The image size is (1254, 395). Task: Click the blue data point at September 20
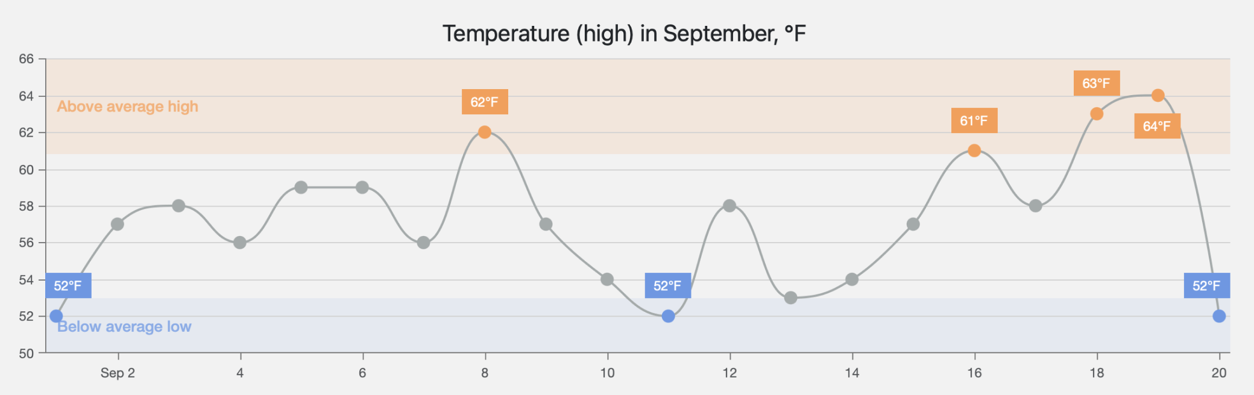click(1219, 316)
